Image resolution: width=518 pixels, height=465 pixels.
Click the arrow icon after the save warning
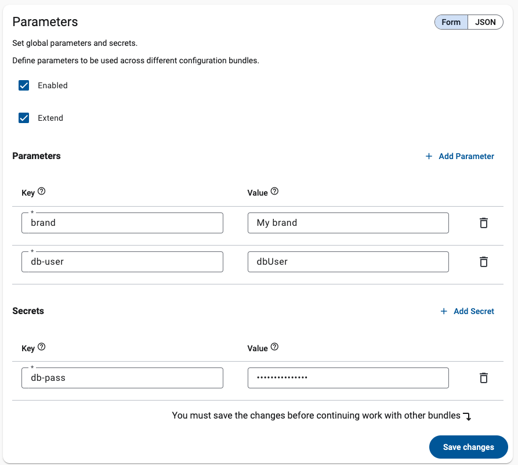[469, 416]
